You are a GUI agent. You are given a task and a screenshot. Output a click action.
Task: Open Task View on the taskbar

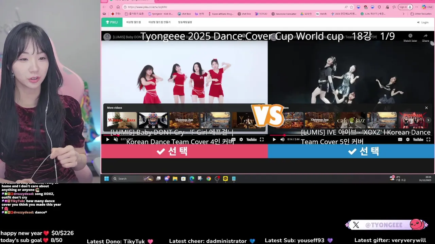click(158, 179)
